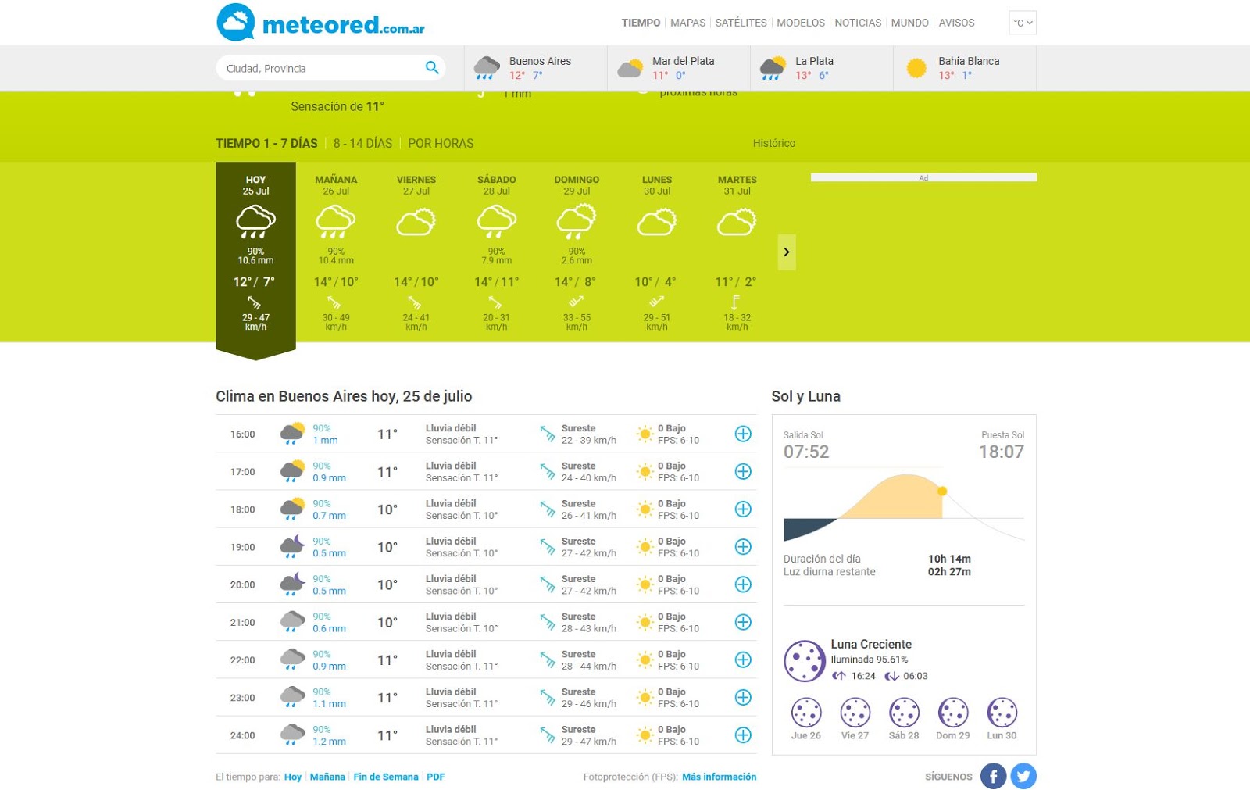Screen dimensions: 1250x790
Task: Expand details for the 21:00 row
Action: coord(743,622)
